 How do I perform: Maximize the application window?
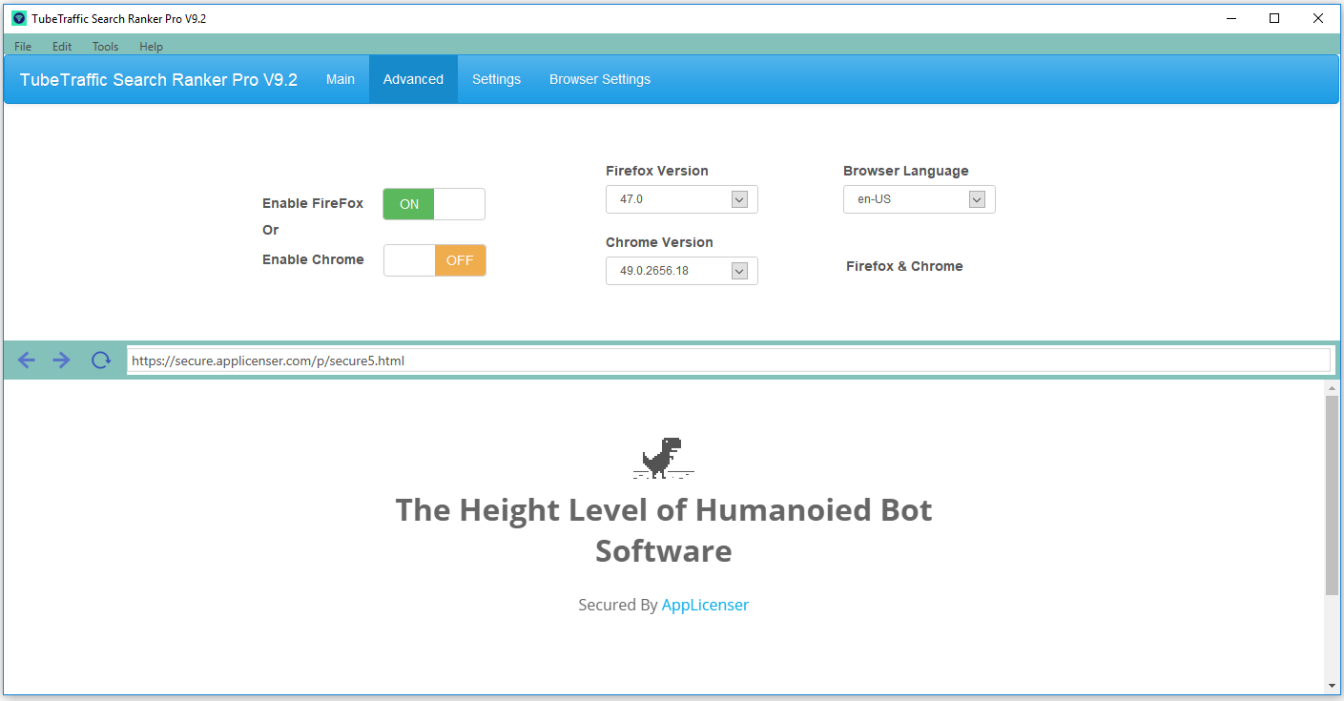click(1274, 18)
